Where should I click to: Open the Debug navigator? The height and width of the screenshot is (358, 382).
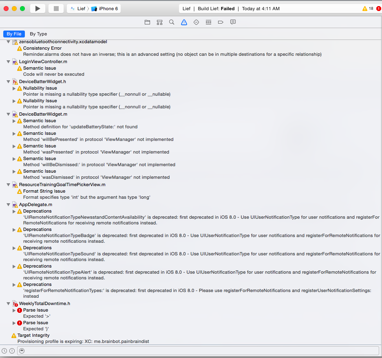(209, 22)
